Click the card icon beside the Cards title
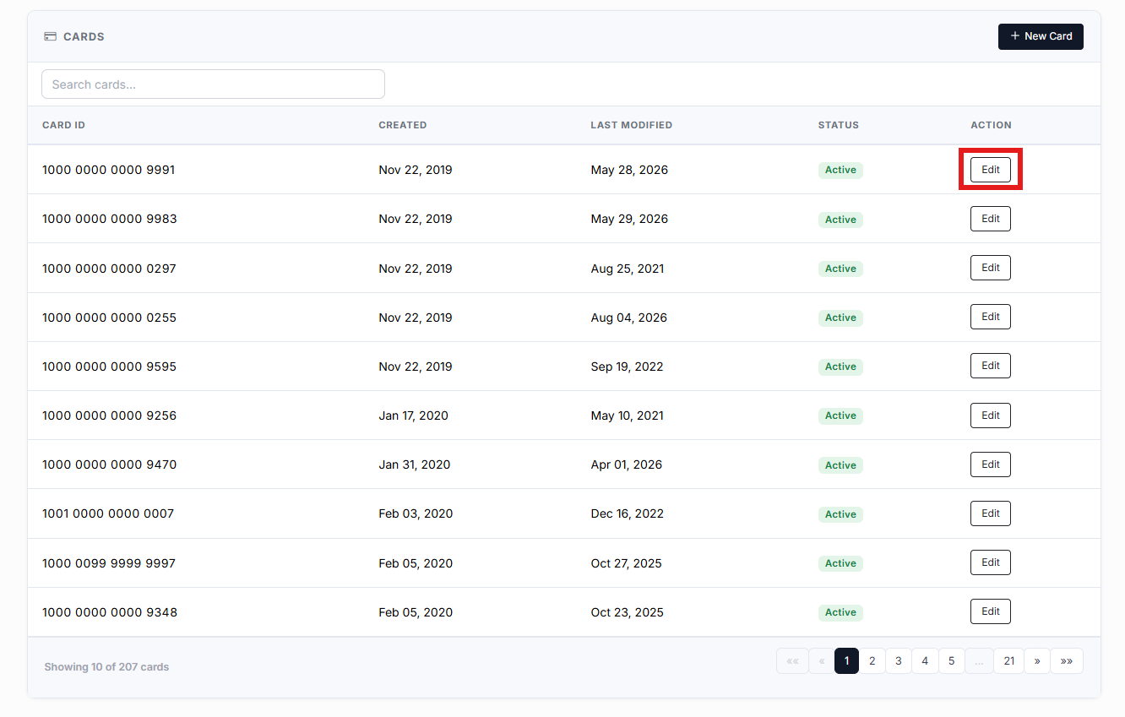Screen dimensions: 1125x717 pos(50,37)
